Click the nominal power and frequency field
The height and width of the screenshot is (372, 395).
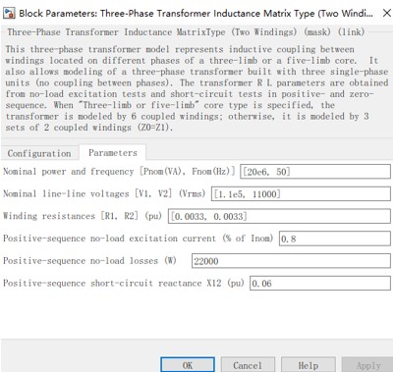(x=315, y=172)
